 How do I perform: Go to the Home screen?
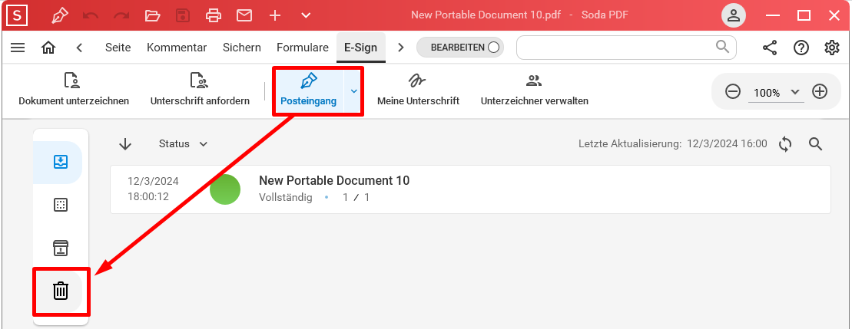click(48, 48)
